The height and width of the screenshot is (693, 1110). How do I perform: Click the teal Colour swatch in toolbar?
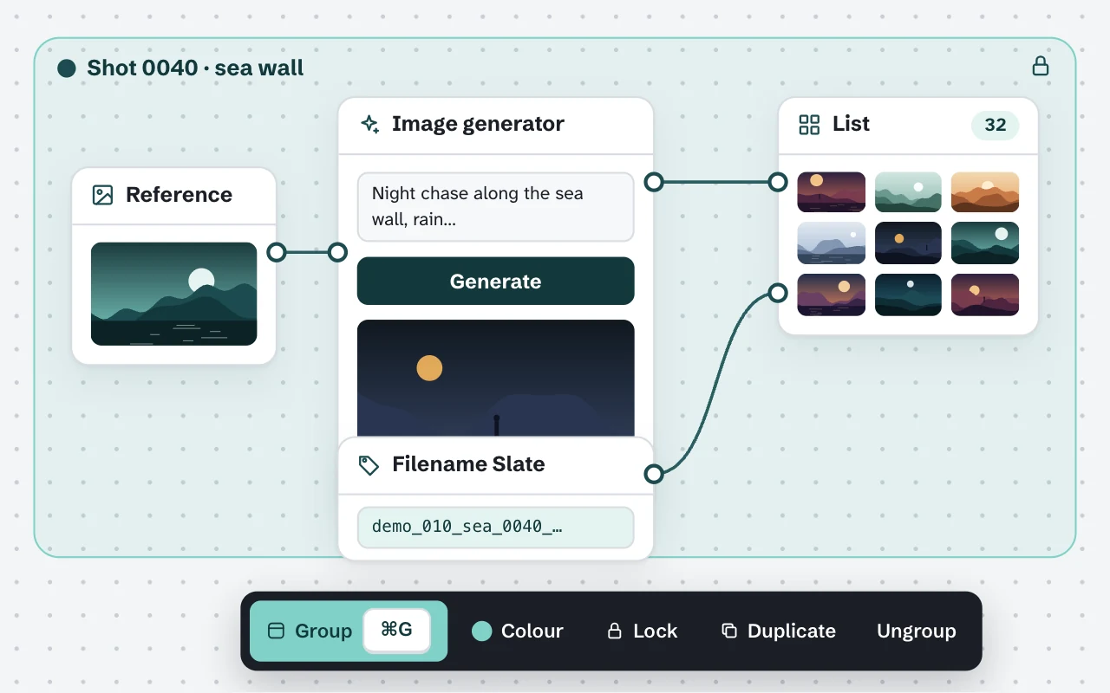[481, 631]
